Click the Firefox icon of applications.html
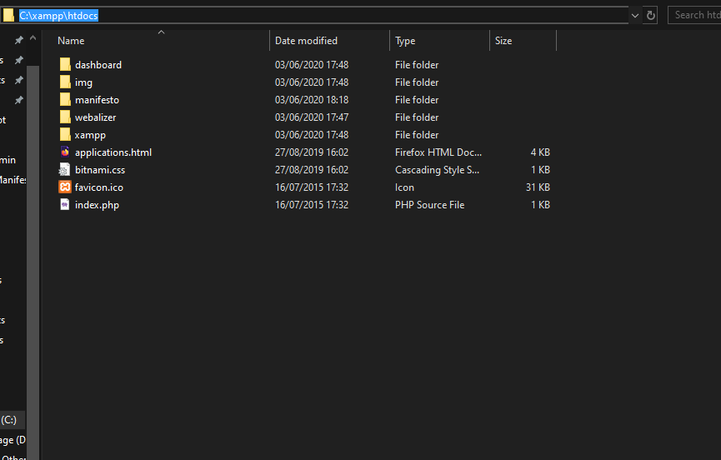Image resolution: width=721 pixels, height=460 pixels. (65, 152)
